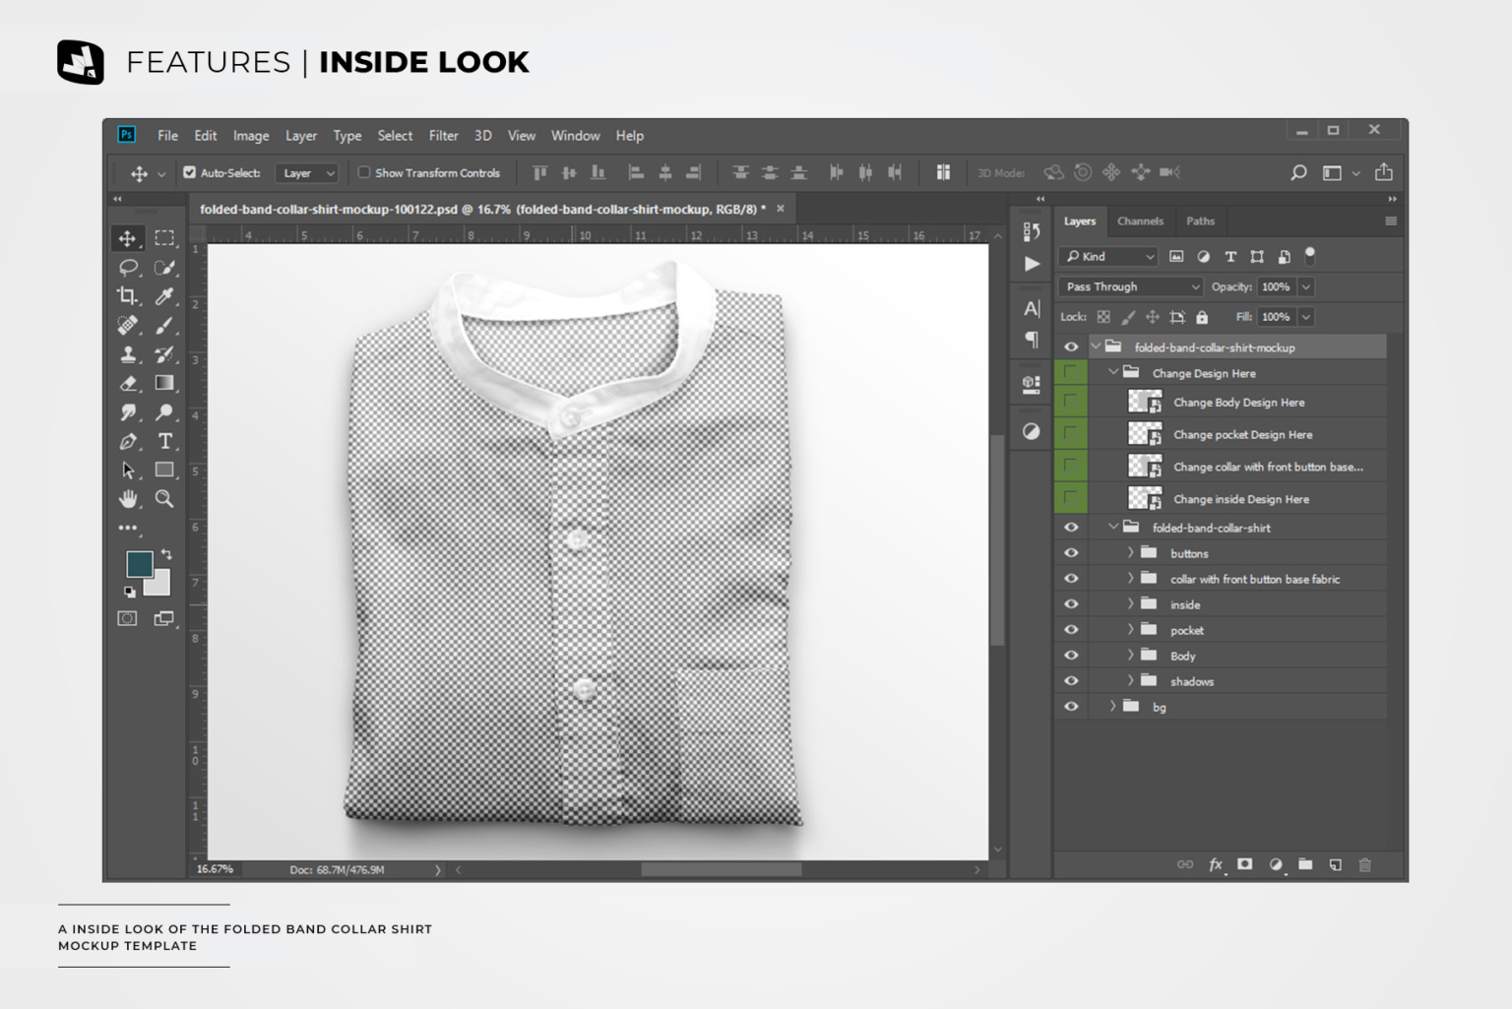The height and width of the screenshot is (1009, 1512).
Task: Click the foreground color swatch
Action: (139, 564)
